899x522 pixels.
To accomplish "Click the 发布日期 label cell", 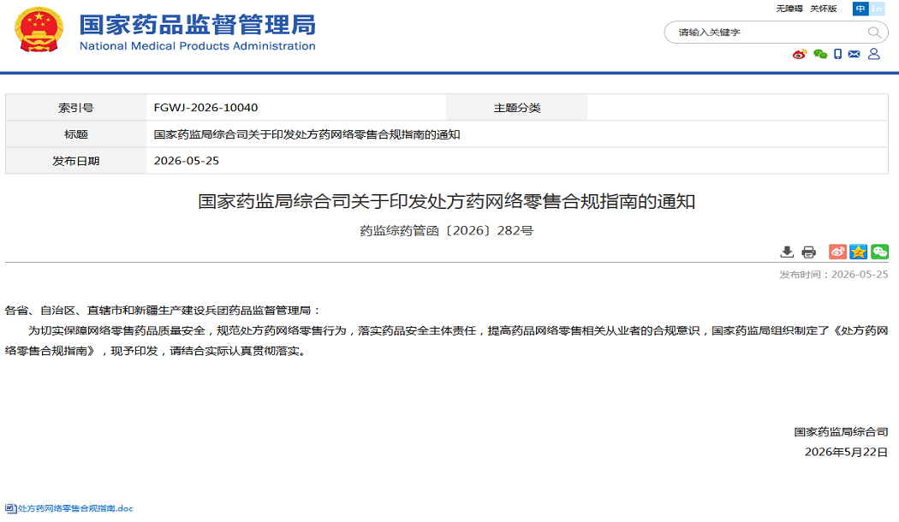I will tap(75, 161).
